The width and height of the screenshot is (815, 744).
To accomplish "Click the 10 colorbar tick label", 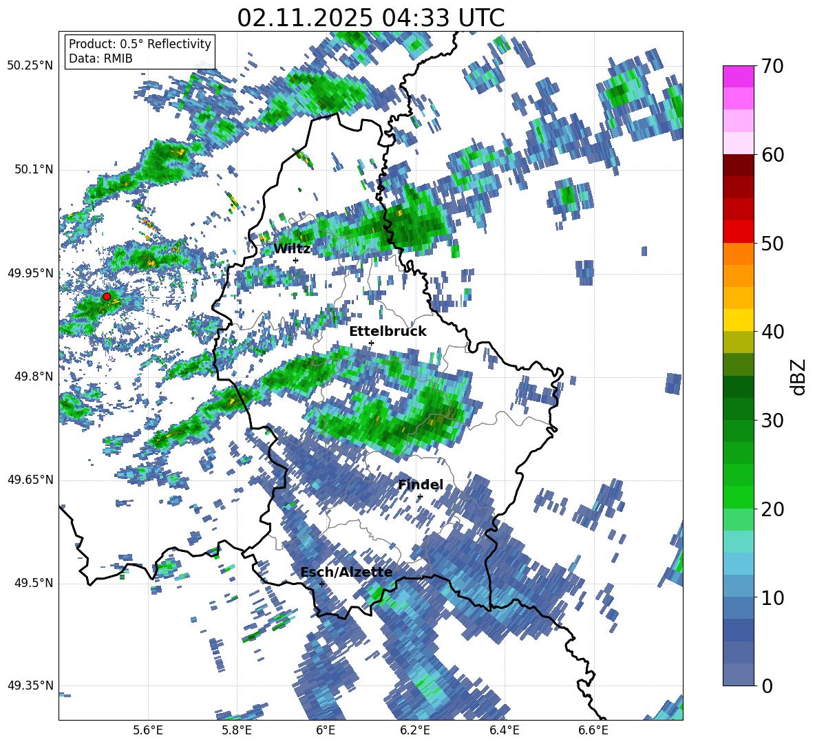I will tap(772, 597).
